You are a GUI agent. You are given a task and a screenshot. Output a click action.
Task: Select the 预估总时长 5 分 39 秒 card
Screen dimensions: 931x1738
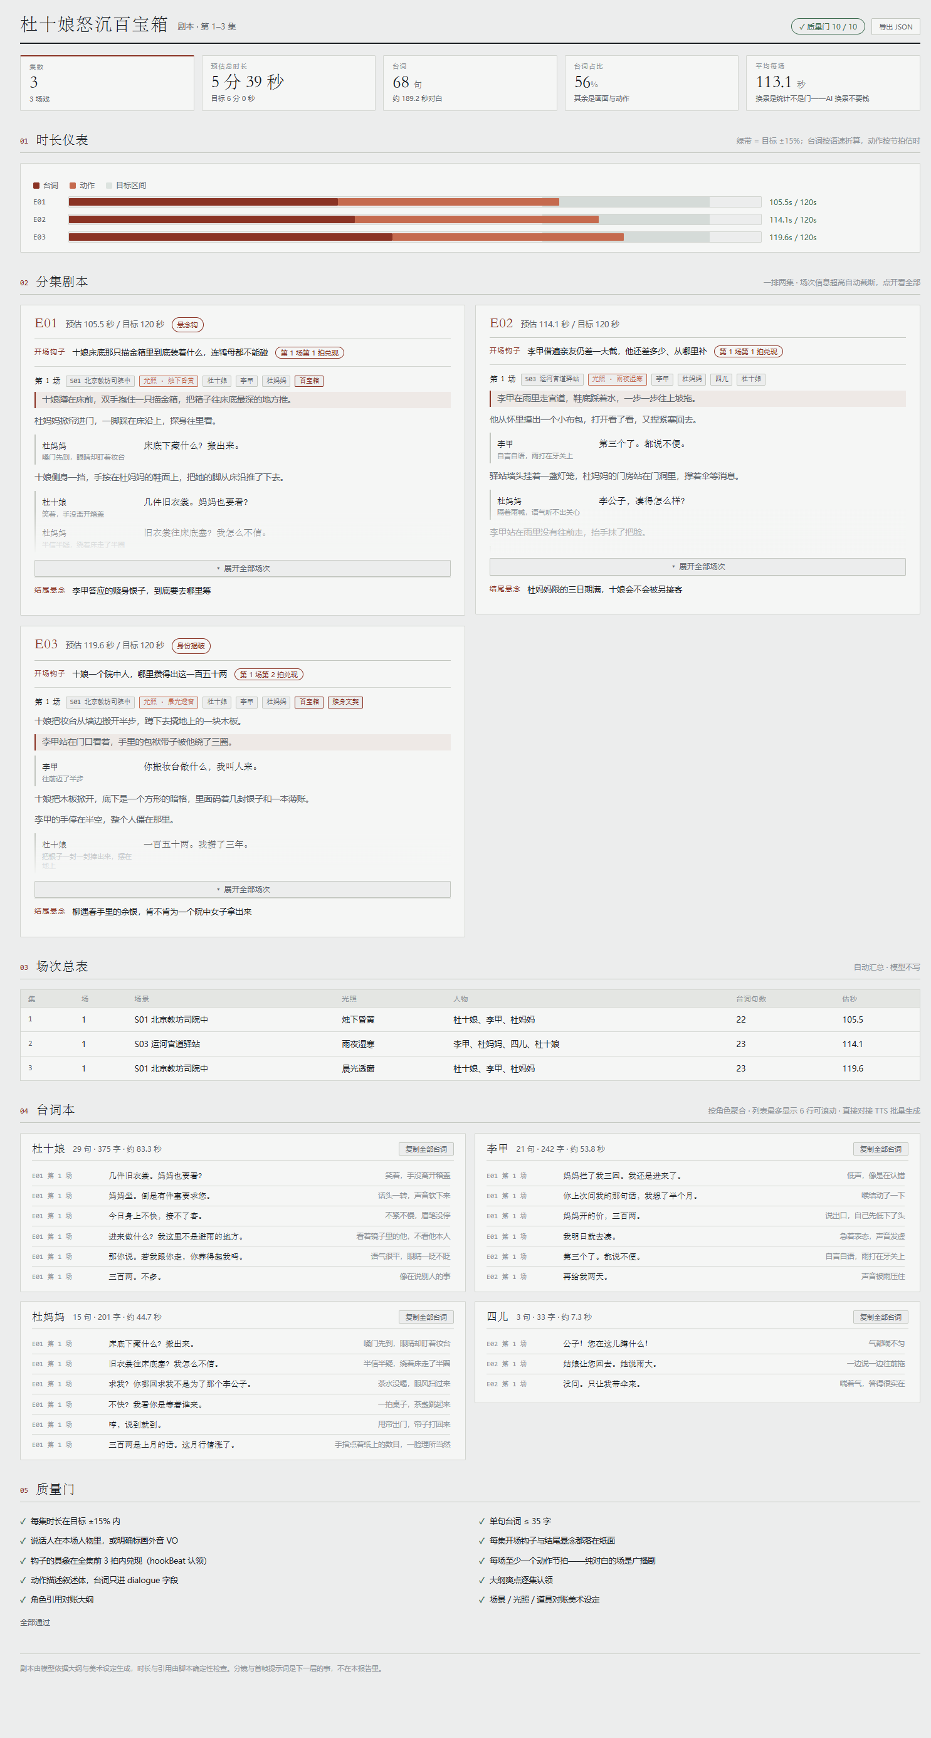pos(289,83)
